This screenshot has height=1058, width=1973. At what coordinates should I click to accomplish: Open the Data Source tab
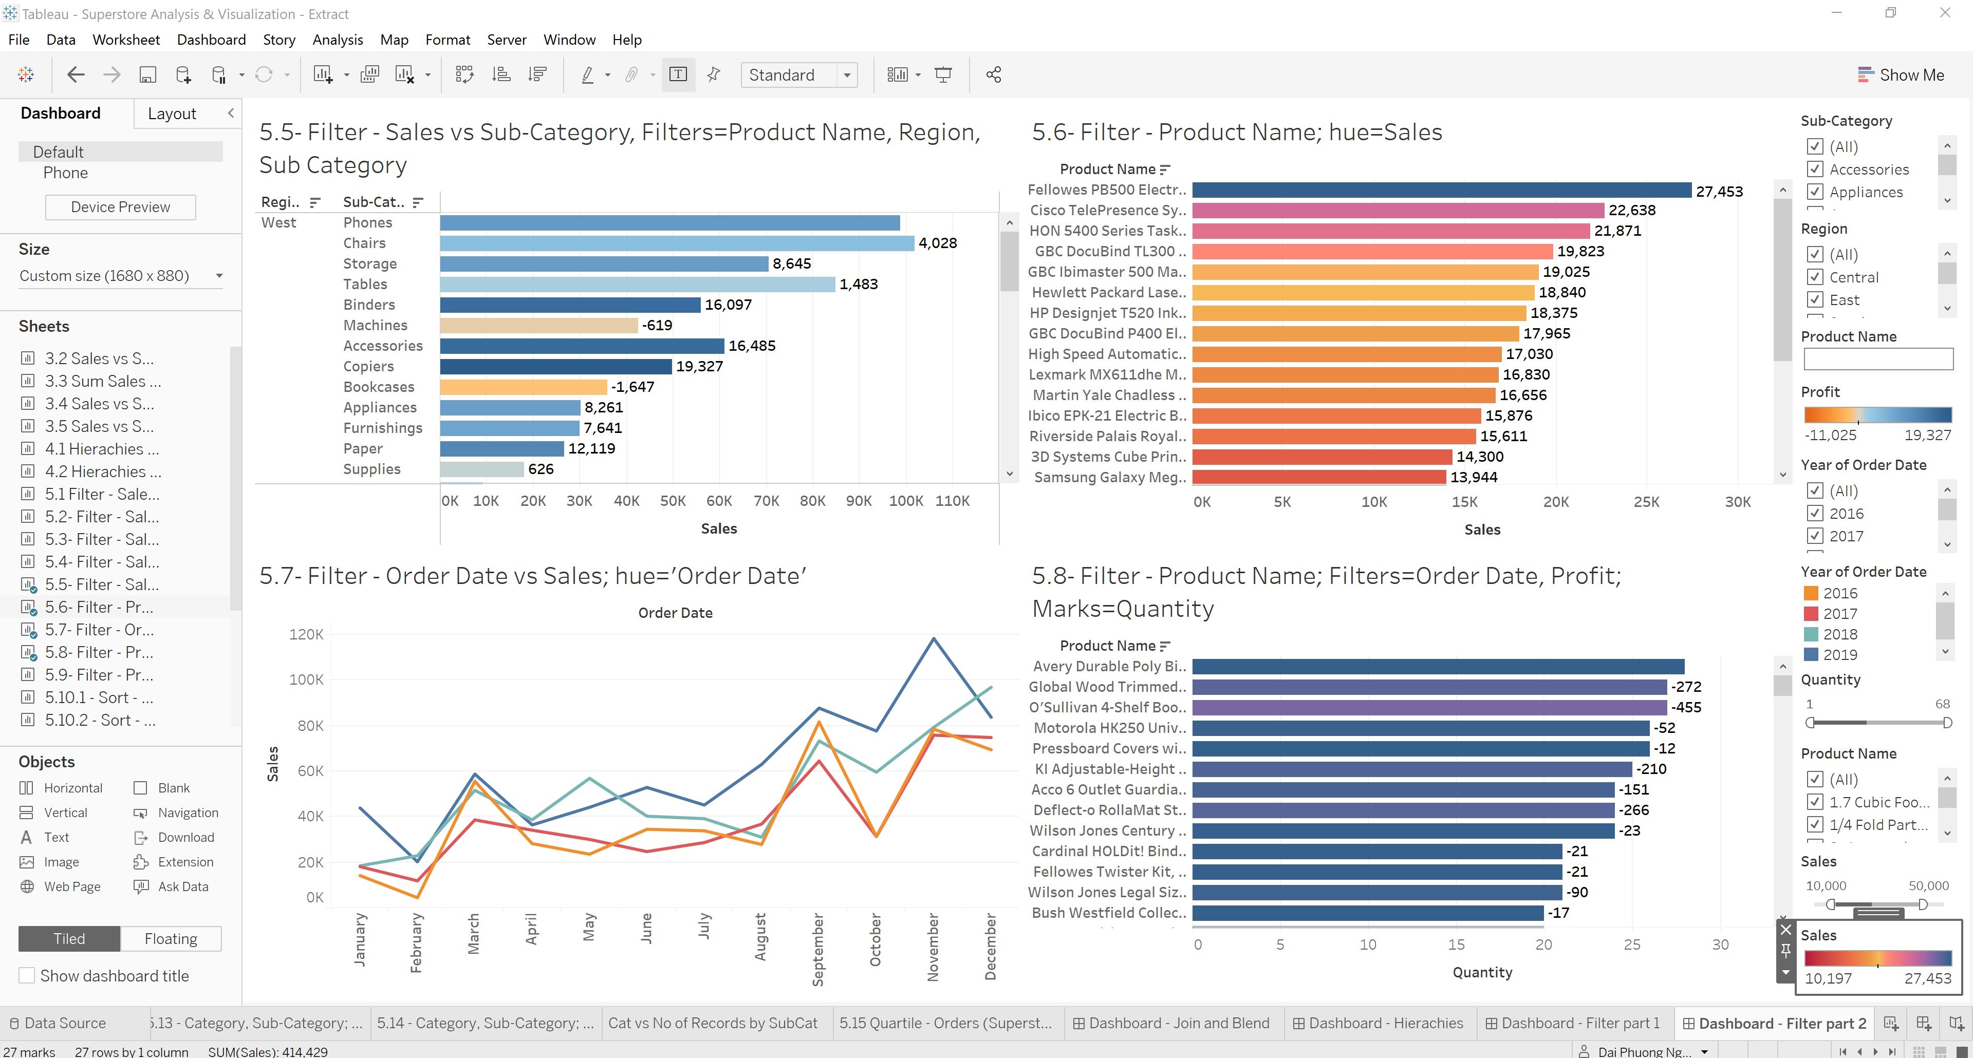tap(58, 1023)
